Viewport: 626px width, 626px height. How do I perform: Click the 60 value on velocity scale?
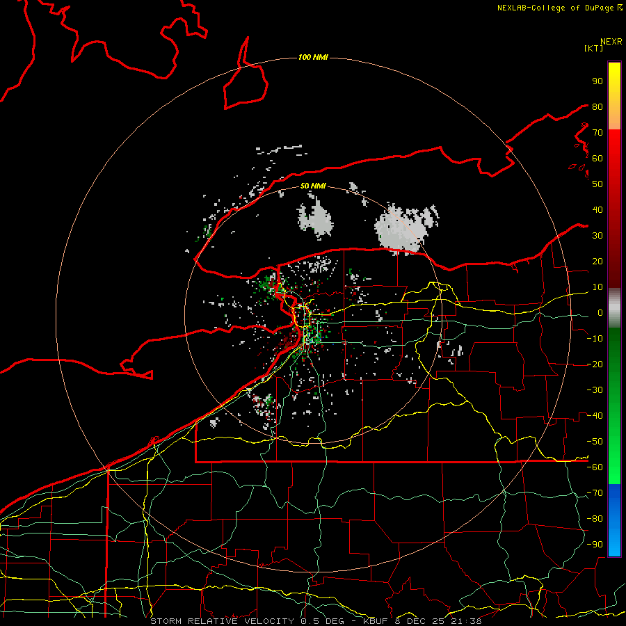[597, 158]
